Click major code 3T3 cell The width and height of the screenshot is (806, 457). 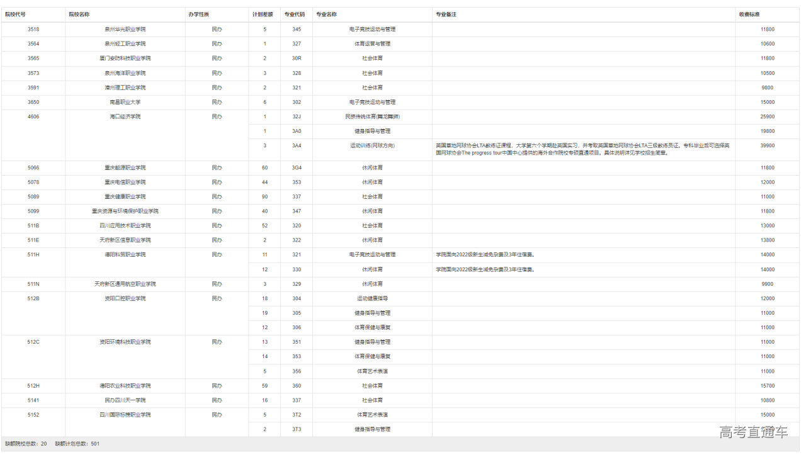[297, 429]
